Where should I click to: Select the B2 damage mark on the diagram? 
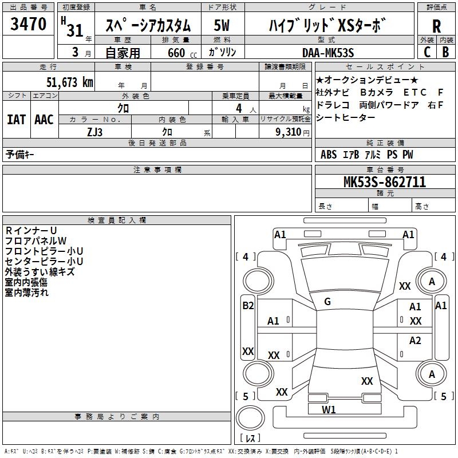[x=248, y=306]
